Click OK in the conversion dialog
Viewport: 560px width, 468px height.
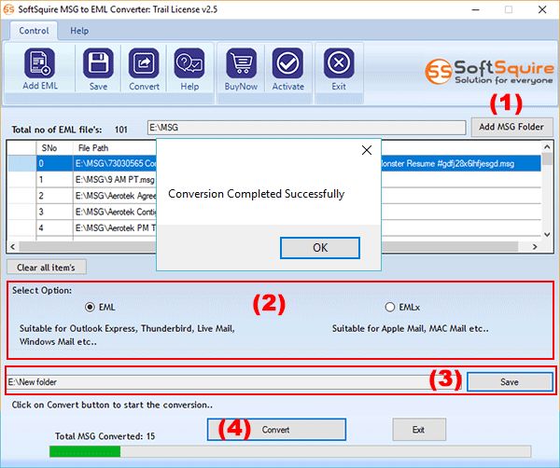pos(320,248)
